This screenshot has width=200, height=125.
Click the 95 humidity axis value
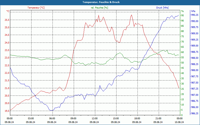coord(182,15)
